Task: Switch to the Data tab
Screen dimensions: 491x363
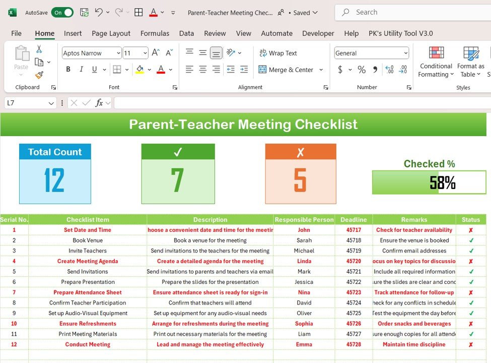Action: coord(186,33)
